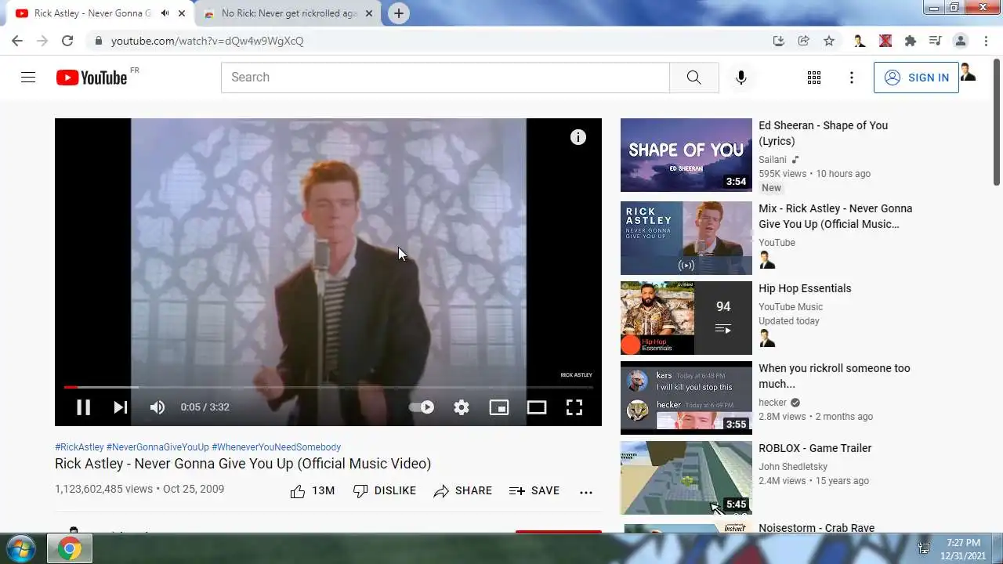Click the red square extension icon
The width and height of the screenshot is (1003, 564).
(885, 41)
